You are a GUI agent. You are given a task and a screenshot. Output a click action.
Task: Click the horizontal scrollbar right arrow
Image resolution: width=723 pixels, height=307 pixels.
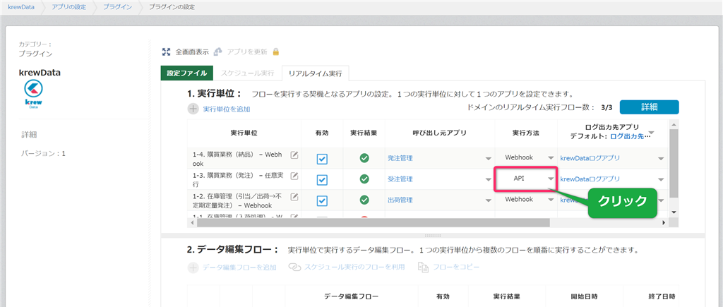coord(664,222)
